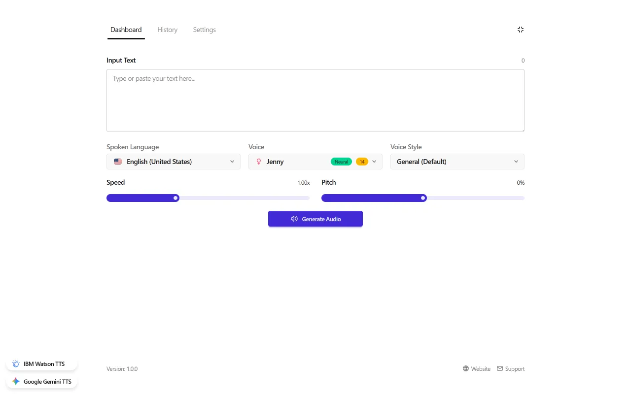
Task: Select the Dashboard tab
Action: point(126,30)
